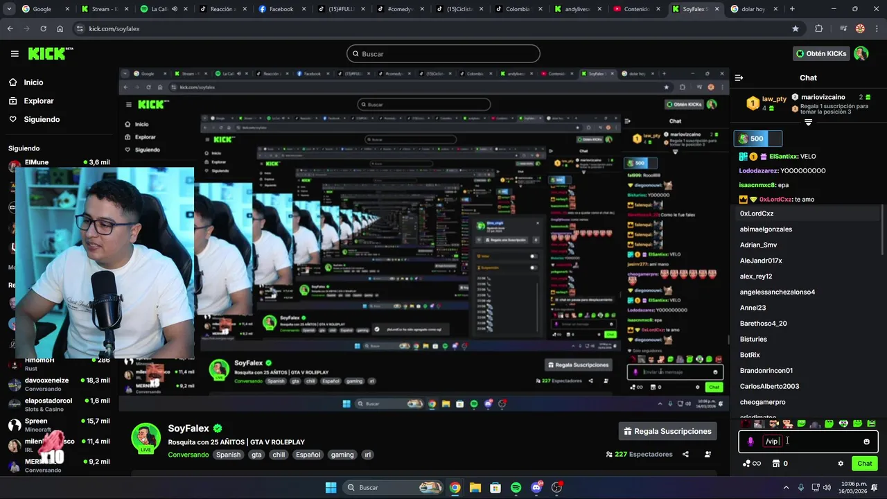
Task: Switch to the dolar hoy tab
Action: coord(753,9)
